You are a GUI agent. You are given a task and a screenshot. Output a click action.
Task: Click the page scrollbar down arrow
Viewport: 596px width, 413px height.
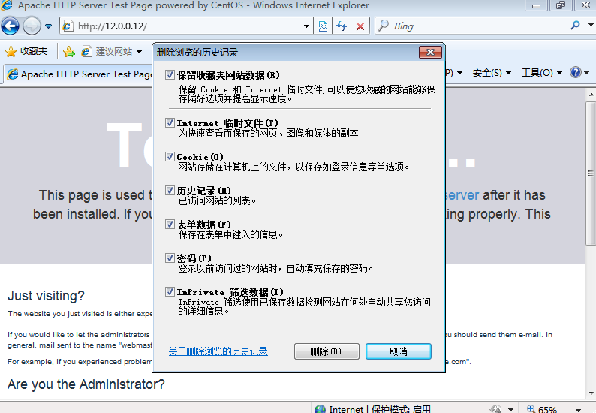pos(591,393)
